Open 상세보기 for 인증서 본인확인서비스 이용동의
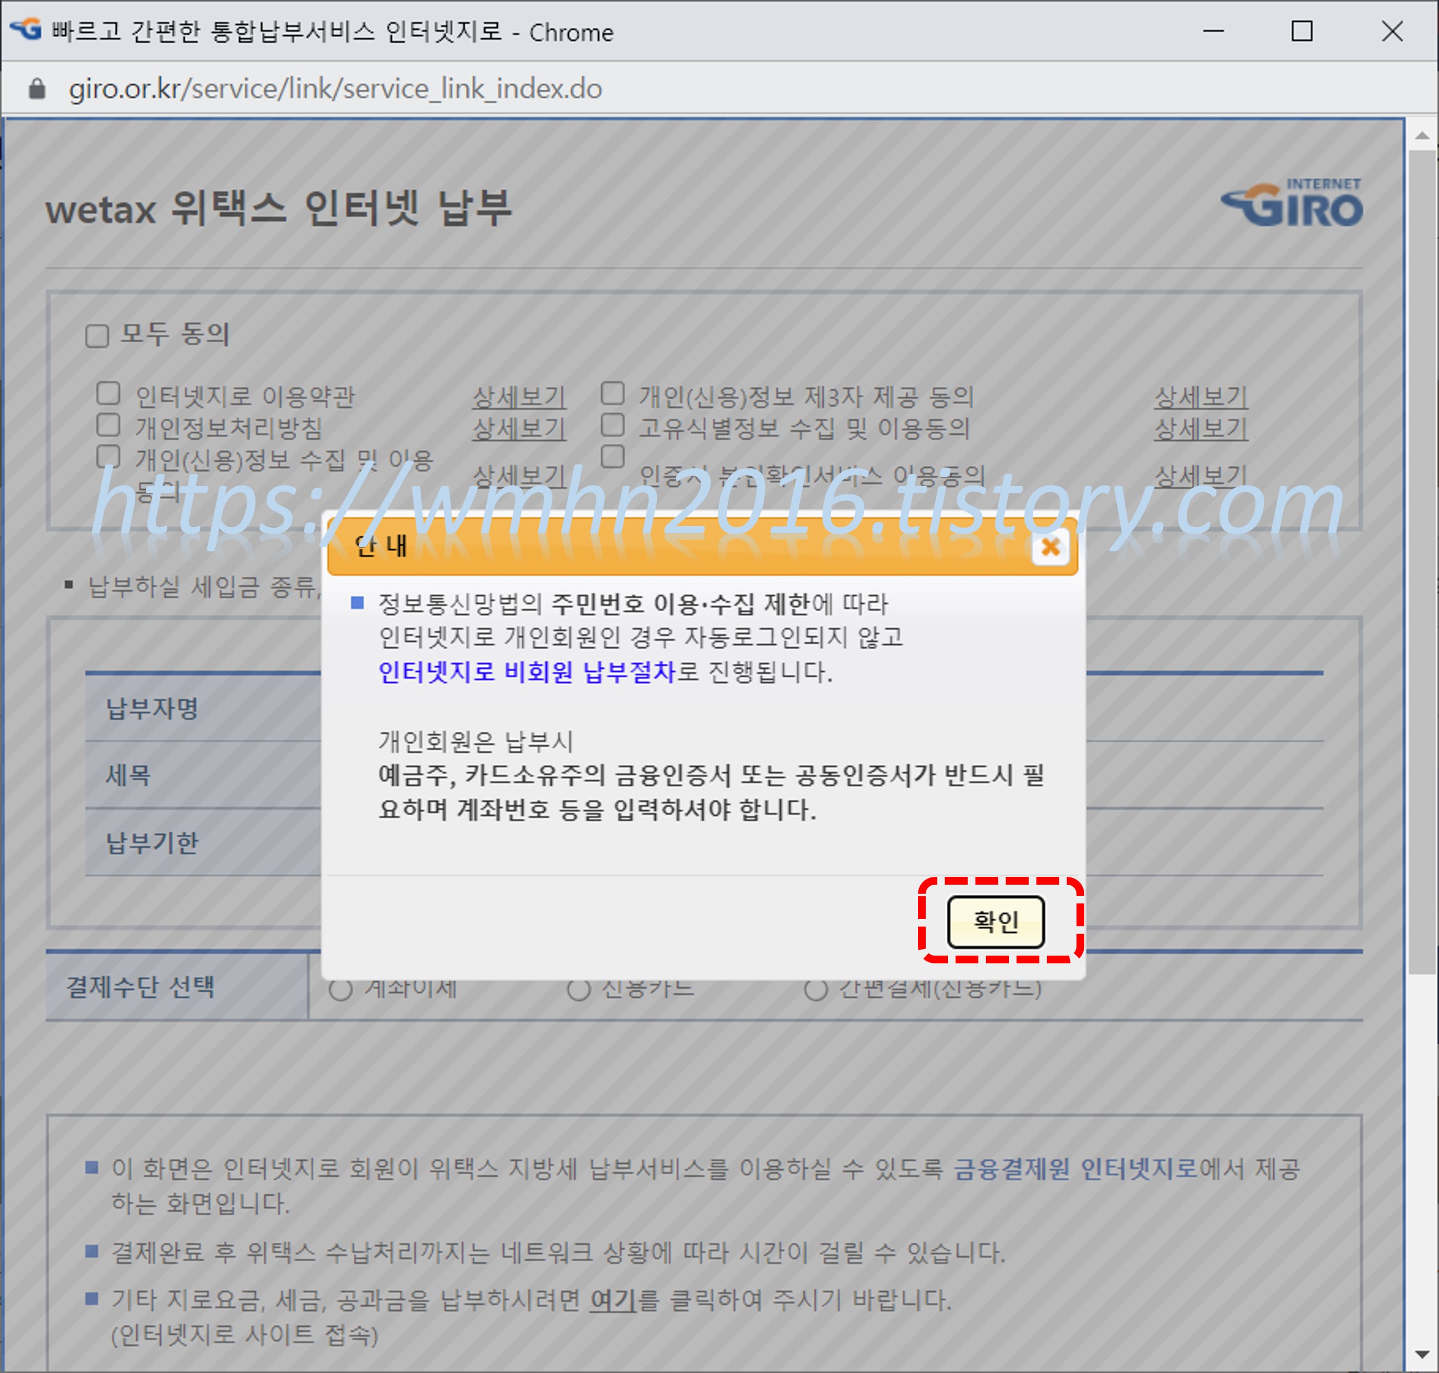This screenshot has height=1373, width=1439. (x=1201, y=476)
